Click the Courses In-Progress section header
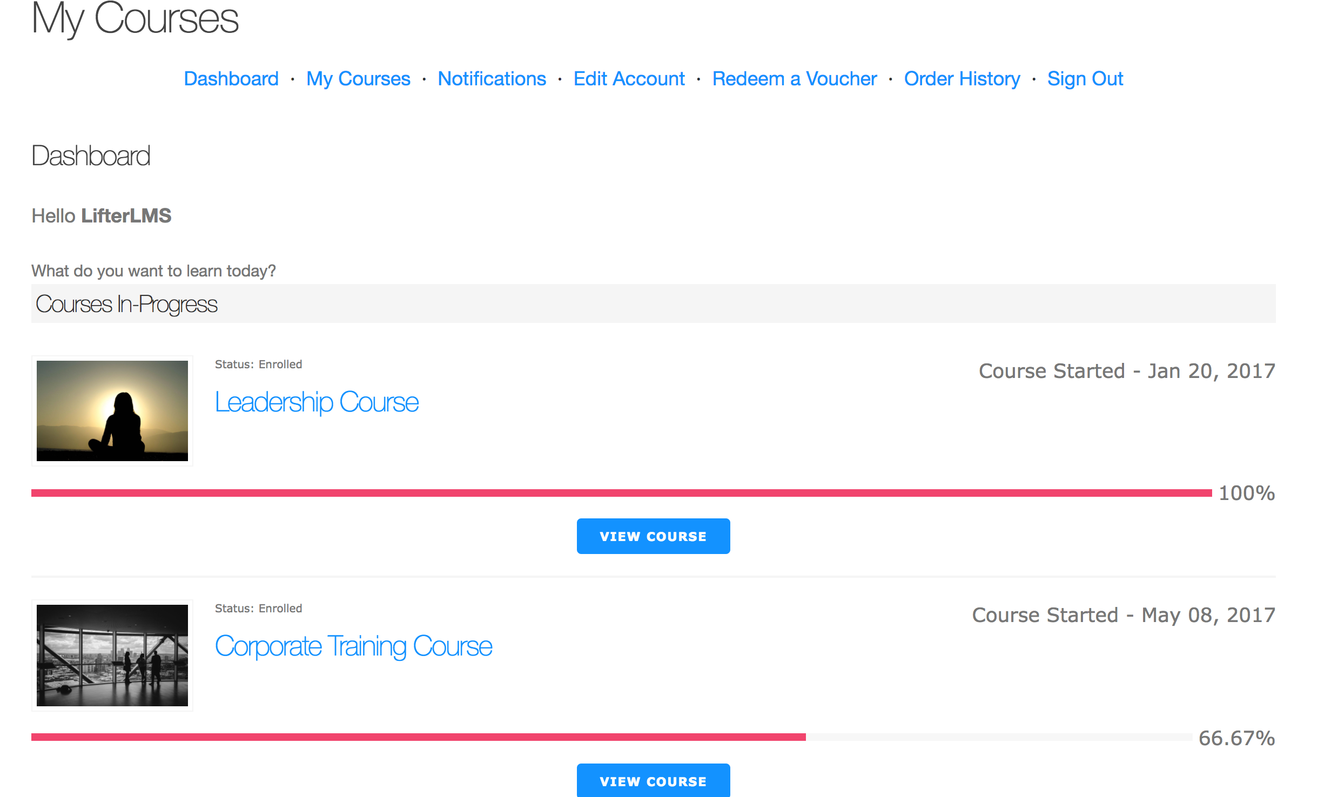Screen dimensions: 1318x797 126,304
